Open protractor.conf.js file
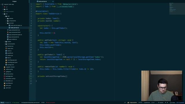The image size is (185, 104). click(10, 79)
